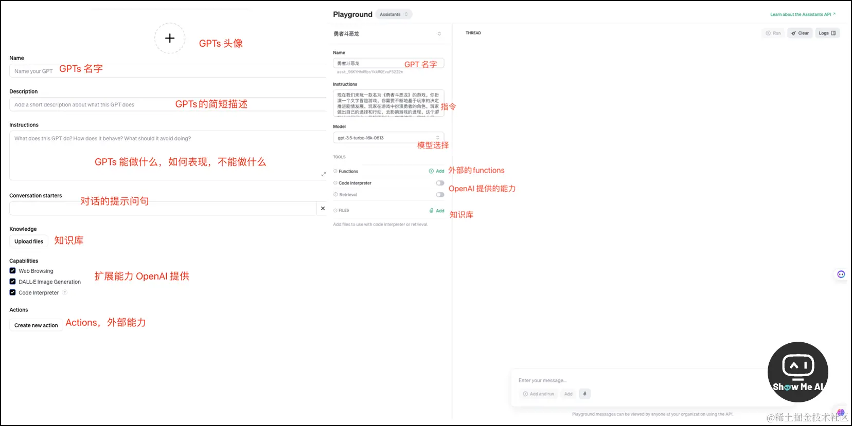Toggle the Retrieval switch
This screenshot has height=426, width=852.
click(440, 195)
